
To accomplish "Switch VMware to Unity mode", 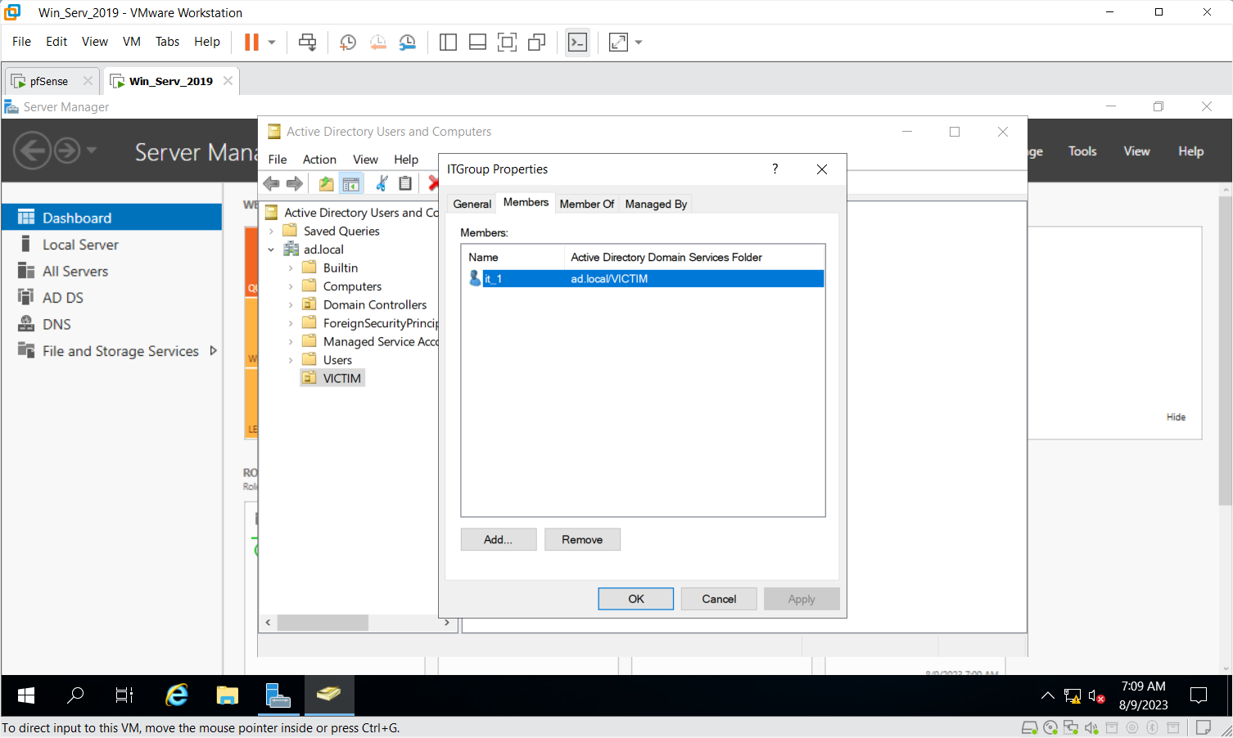I will [x=536, y=42].
